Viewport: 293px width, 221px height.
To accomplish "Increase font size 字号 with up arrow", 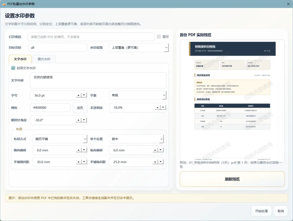I will click(x=78, y=95).
